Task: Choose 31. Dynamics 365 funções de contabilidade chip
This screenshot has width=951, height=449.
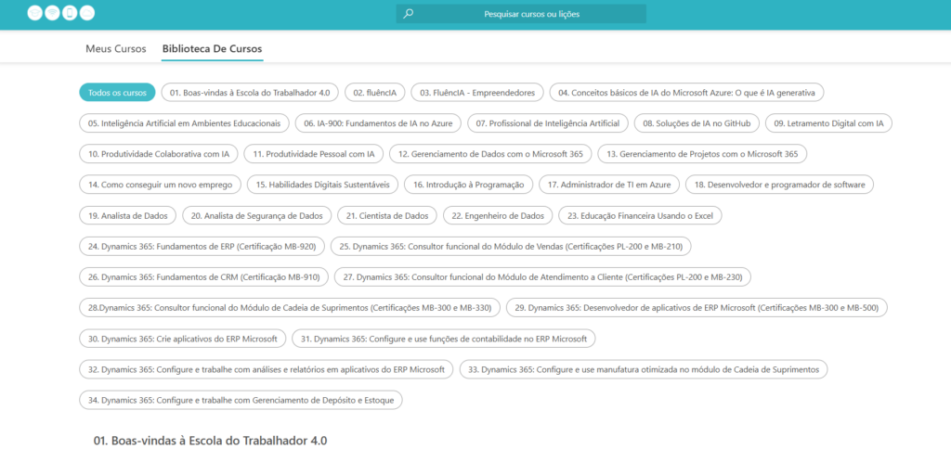Action: pos(444,338)
